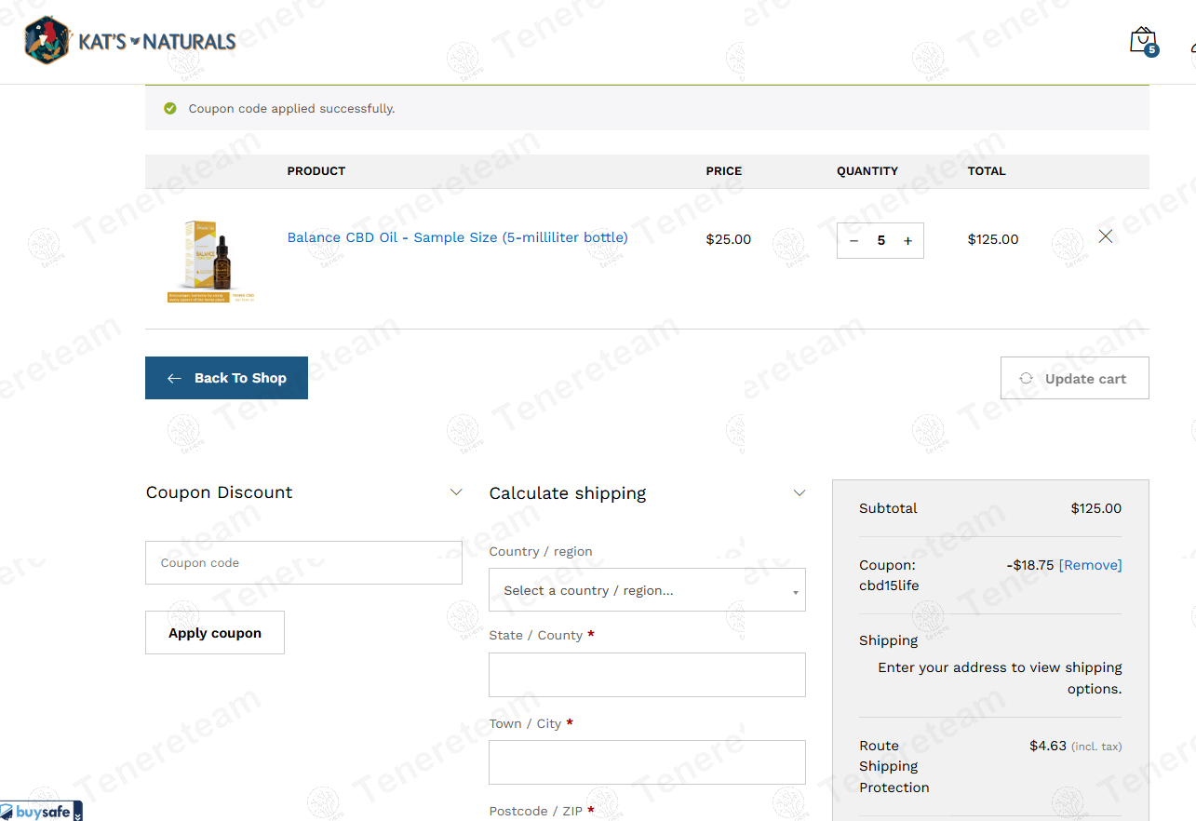The image size is (1196, 821).
Task: Click the $125.00 product row total
Action: coord(993,239)
